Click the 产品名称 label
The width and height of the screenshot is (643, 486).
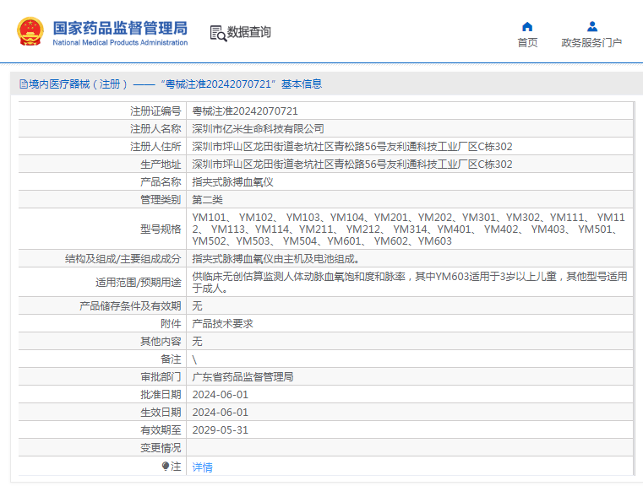tap(161, 182)
